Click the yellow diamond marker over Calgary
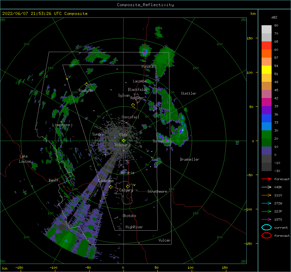291x272 pixels. coord(128,186)
